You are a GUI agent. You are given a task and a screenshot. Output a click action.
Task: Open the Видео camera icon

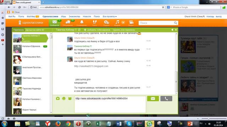pyautogui.click(x=131, y=23)
